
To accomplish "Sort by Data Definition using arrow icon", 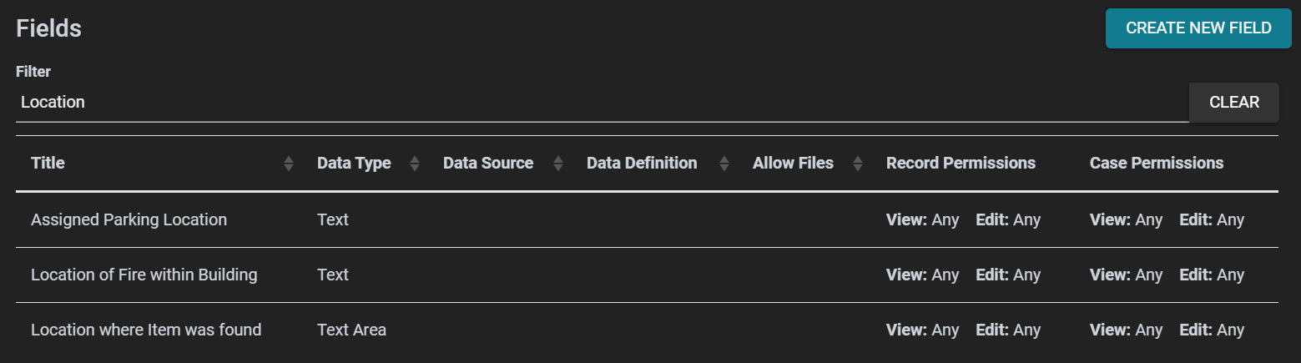I will pos(724,164).
